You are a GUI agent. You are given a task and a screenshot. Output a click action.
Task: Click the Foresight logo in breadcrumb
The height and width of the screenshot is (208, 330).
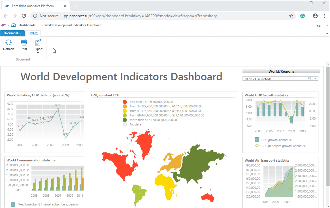pos(3,25)
